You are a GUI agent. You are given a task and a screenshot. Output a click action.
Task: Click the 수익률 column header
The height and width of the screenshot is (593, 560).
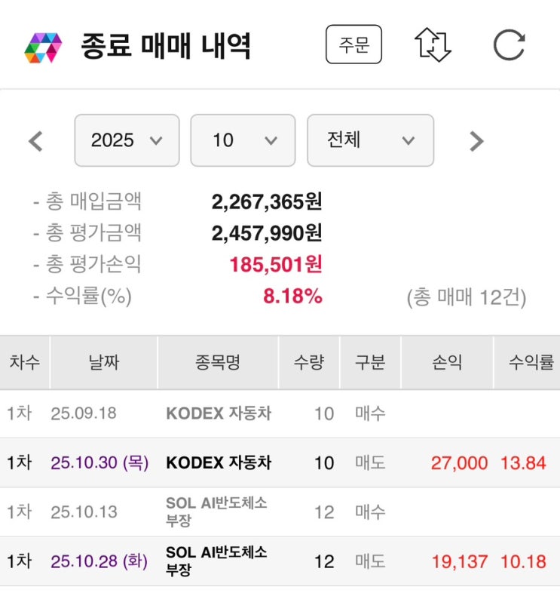[x=530, y=363]
